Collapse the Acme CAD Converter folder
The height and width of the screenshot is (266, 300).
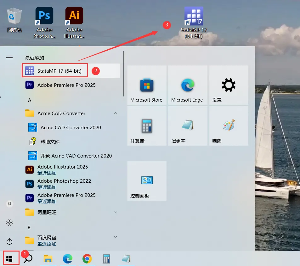coord(71,113)
